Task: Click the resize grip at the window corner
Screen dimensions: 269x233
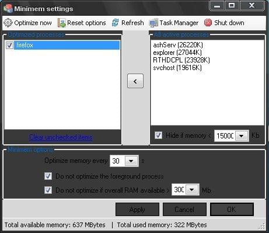Action: pos(262,226)
